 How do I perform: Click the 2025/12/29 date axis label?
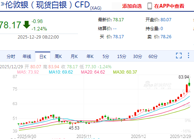tap(180, 136)
